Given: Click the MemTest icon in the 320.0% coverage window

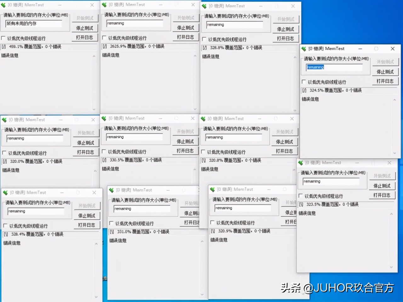Looking at the screenshot, I should pyautogui.click(x=4, y=120).
